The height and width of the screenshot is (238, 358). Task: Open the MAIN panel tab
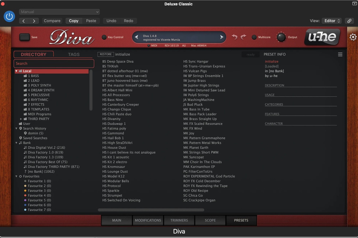click(x=117, y=220)
